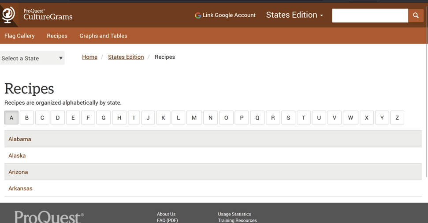The height and width of the screenshot is (223, 428).
Task: Type in the search input field
Action: (369, 15)
